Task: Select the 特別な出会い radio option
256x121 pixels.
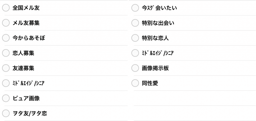Action: point(135,23)
